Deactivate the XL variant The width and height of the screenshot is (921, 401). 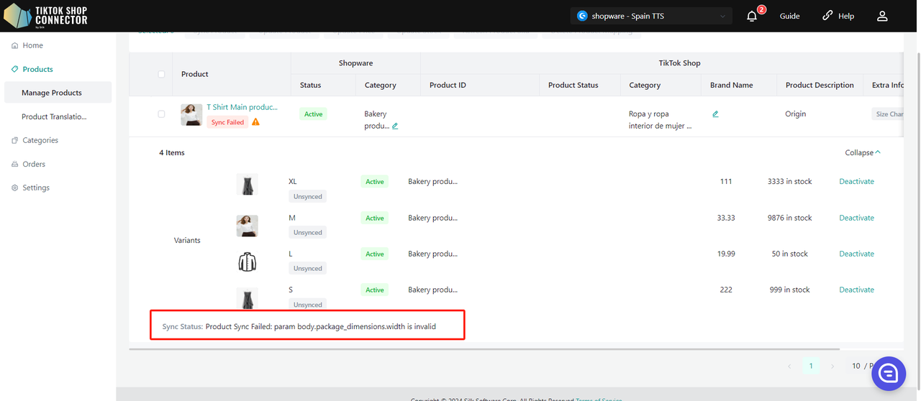click(x=856, y=182)
